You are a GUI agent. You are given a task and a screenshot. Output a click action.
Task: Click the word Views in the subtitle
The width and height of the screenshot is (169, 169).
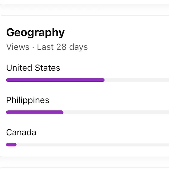click(18, 47)
